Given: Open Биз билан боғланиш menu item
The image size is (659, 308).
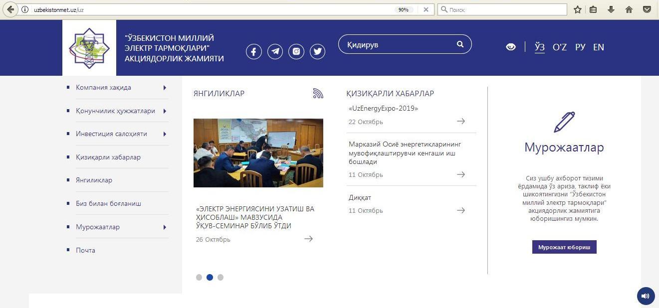Looking at the screenshot, I should pos(108,204).
